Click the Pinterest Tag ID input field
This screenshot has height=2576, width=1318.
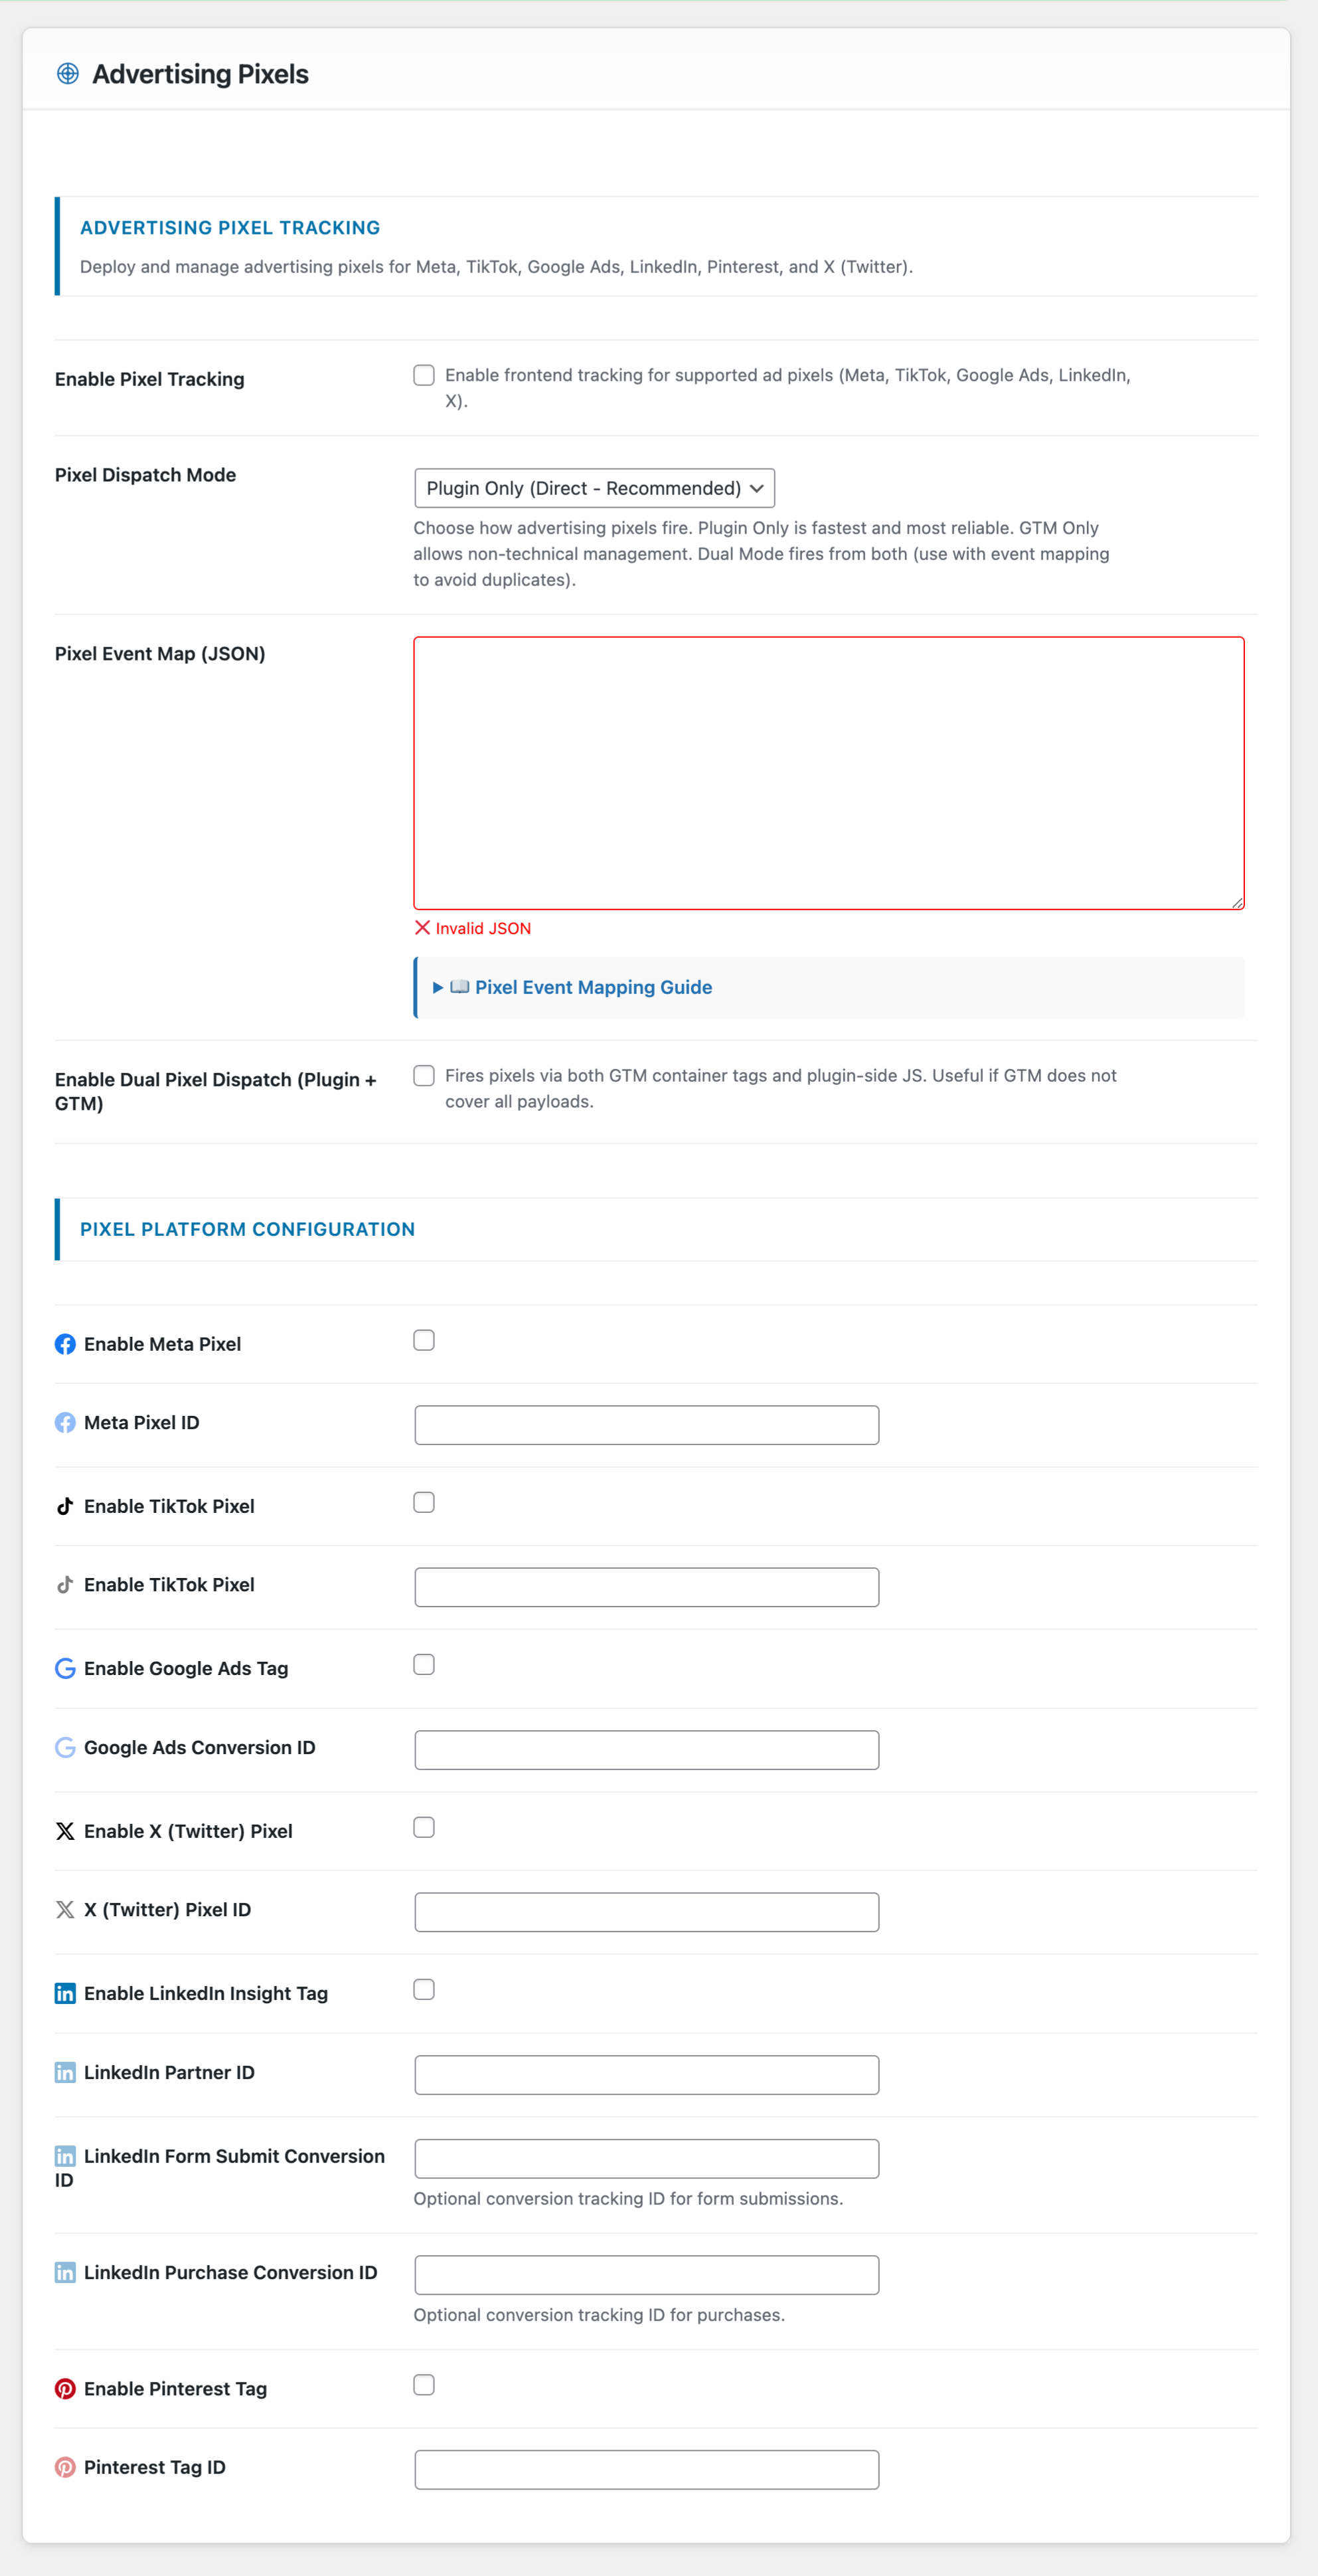tap(645, 2468)
